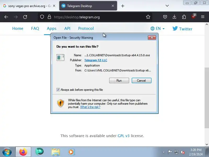Go to the Home page link
The image size is (209, 157).
pos(18,29)
